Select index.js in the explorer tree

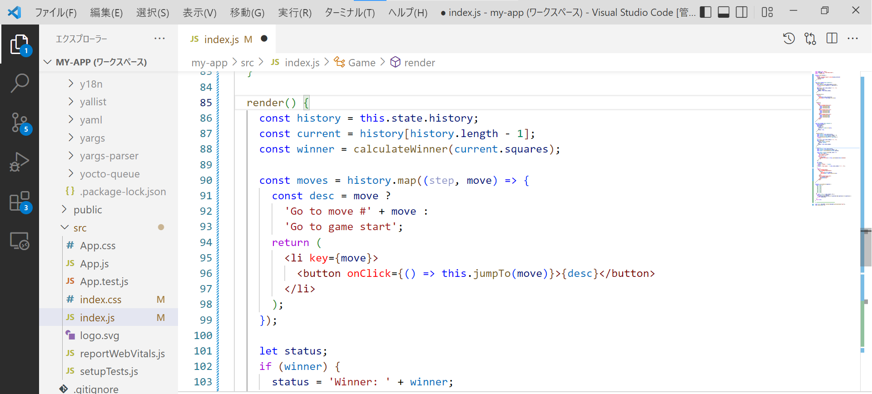click(109, 317)
